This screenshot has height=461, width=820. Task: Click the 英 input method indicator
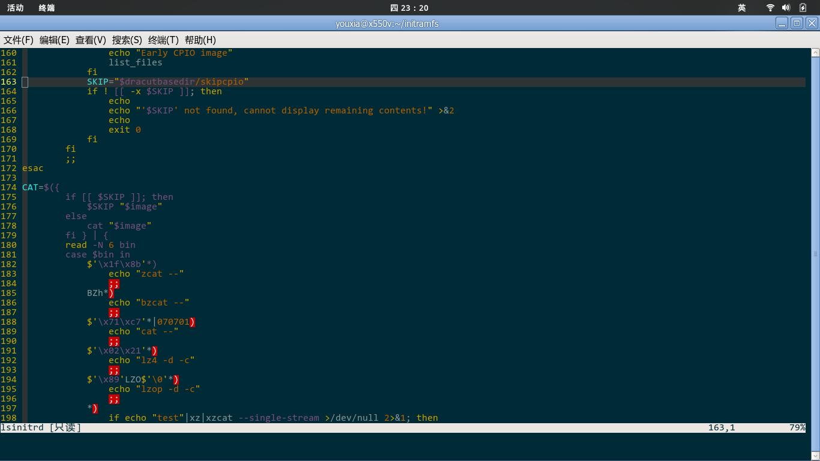(742, 8)
